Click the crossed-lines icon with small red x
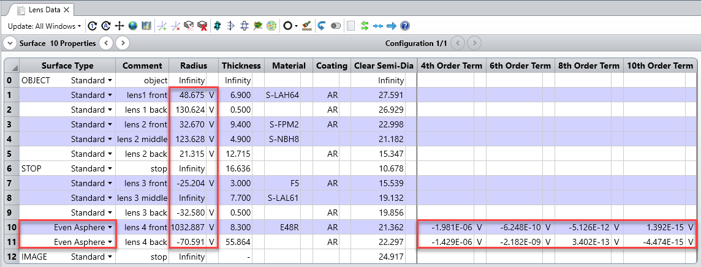The width and height of the screenshot is (701, 267). pos(176,26)
